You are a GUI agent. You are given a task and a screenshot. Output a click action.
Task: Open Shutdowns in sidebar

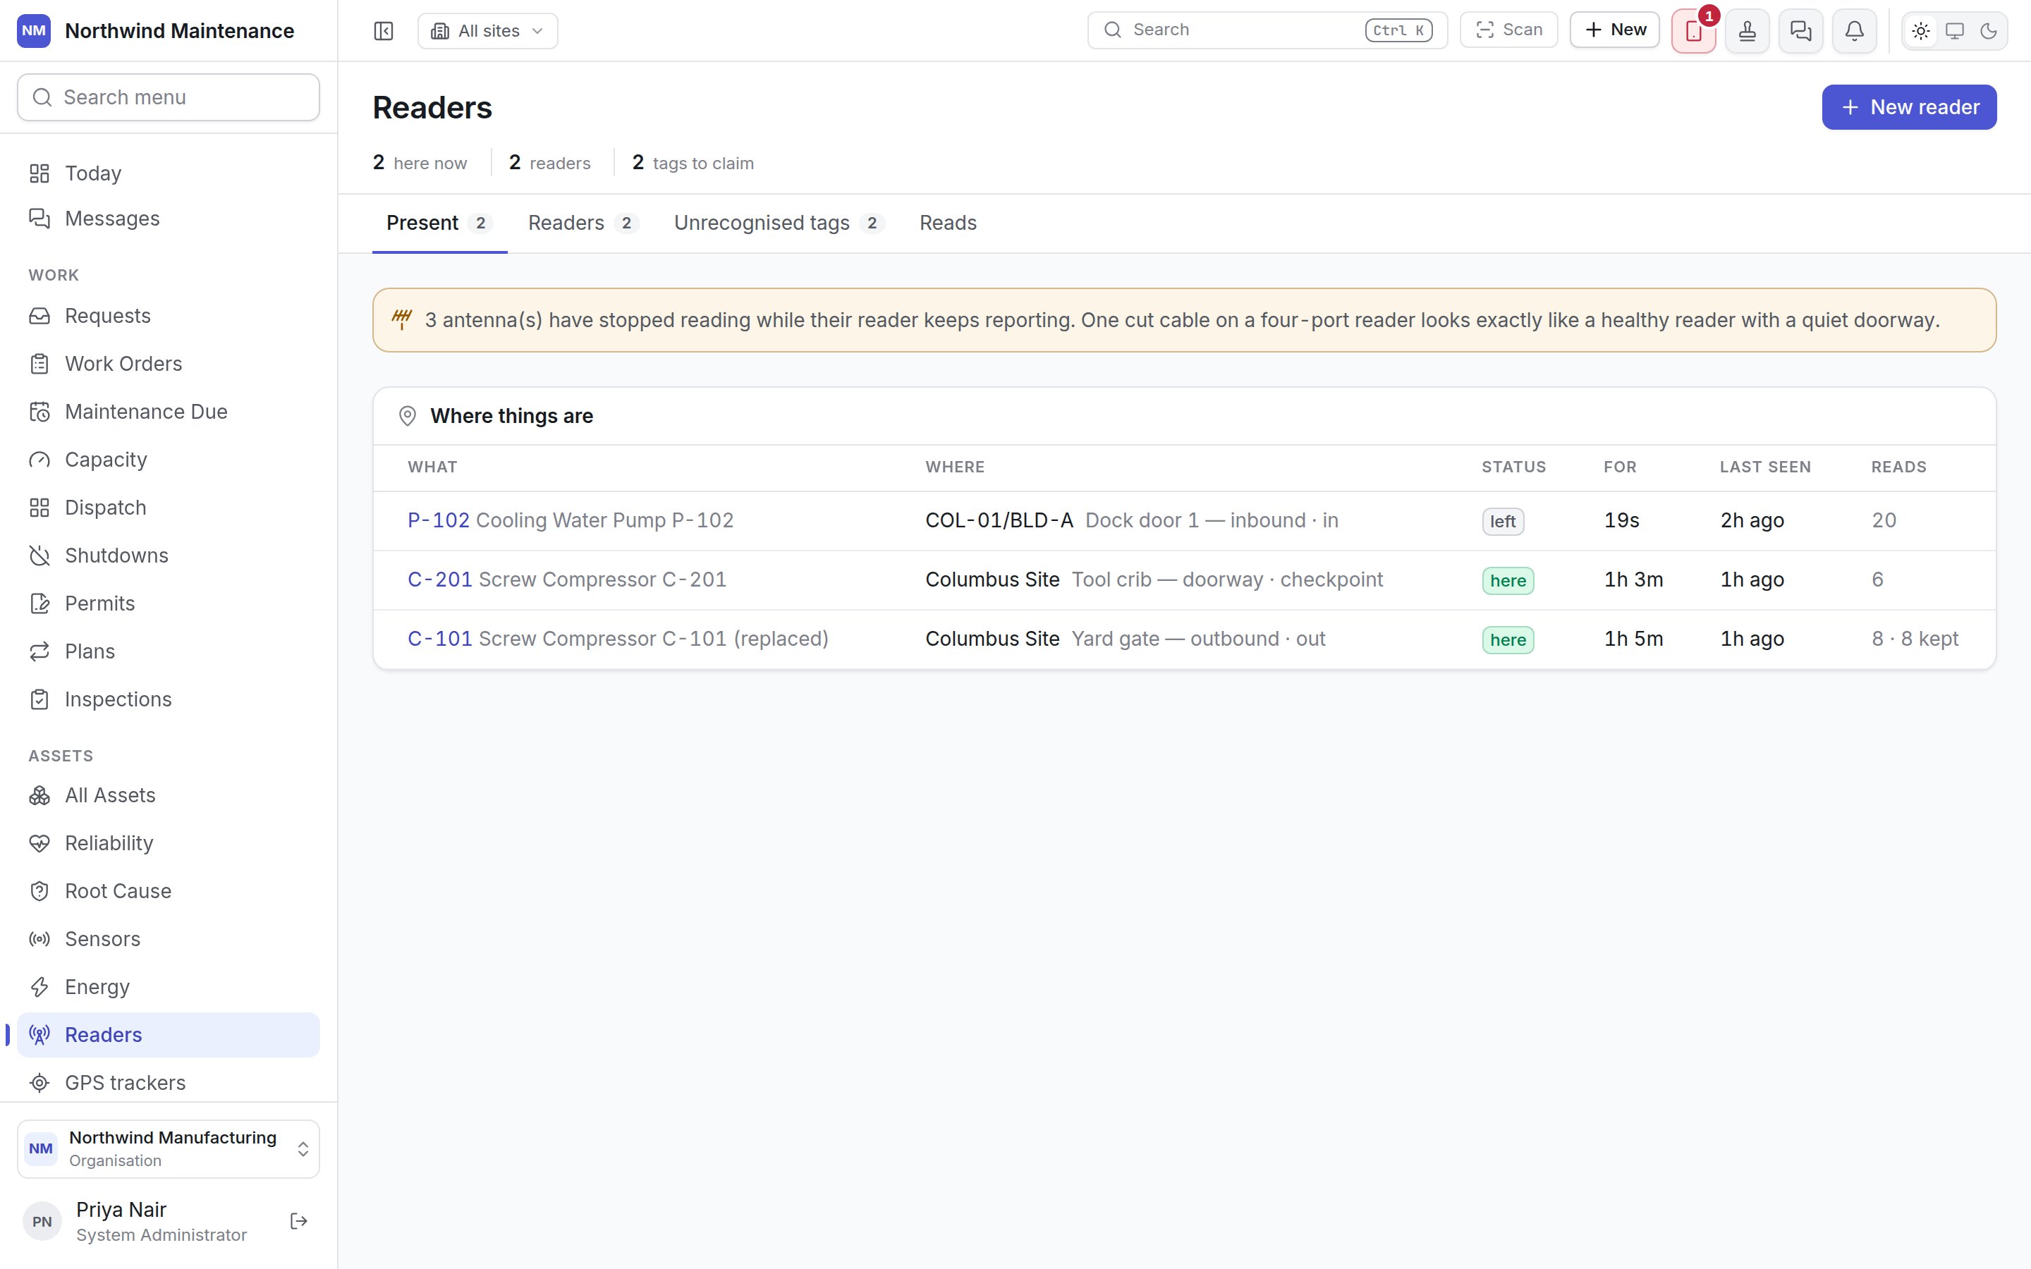tap(169, 556)
